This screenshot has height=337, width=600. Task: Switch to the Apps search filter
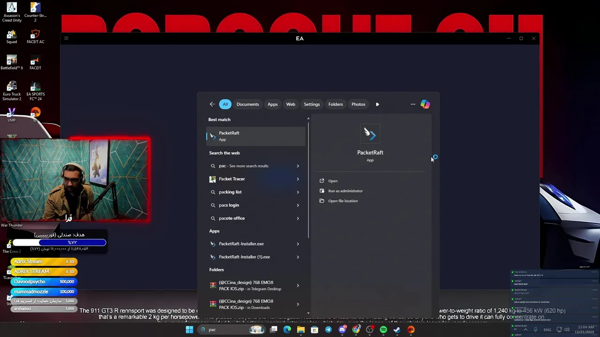272,104
